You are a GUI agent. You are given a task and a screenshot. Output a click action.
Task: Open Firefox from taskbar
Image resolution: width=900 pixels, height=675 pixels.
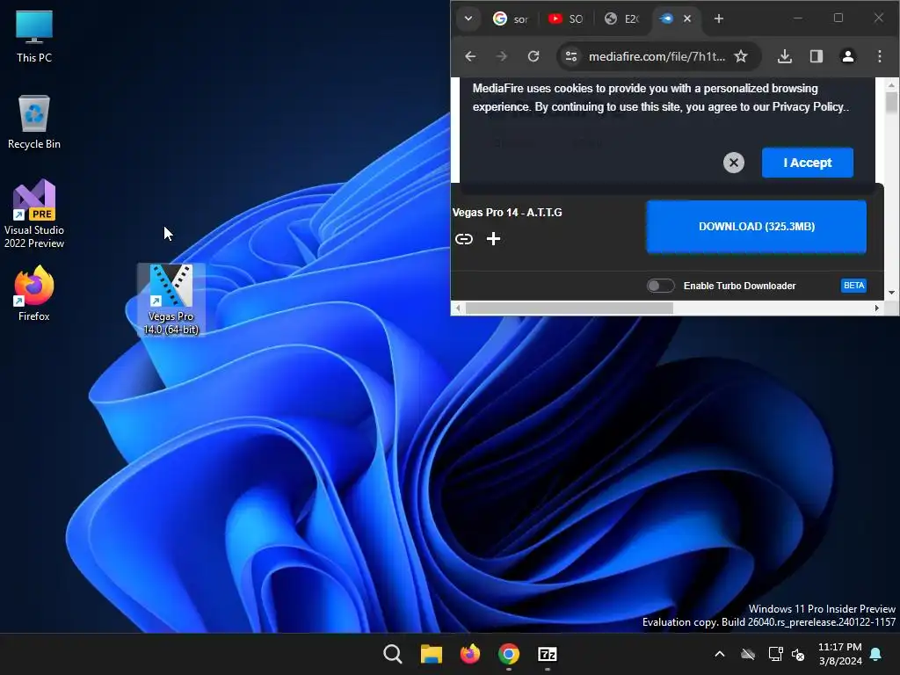pos(470,654)
